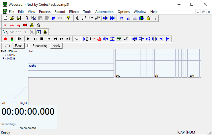Go to the next loop point with the red right arrow
This screenshot has height=135, width=212.
(19, 25)
